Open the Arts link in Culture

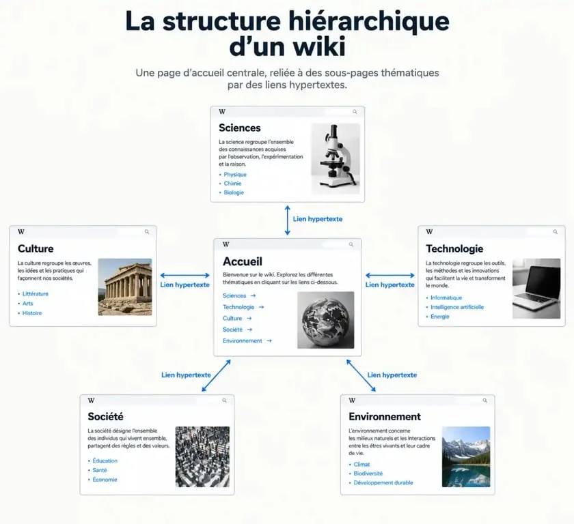tap(27, 304)
